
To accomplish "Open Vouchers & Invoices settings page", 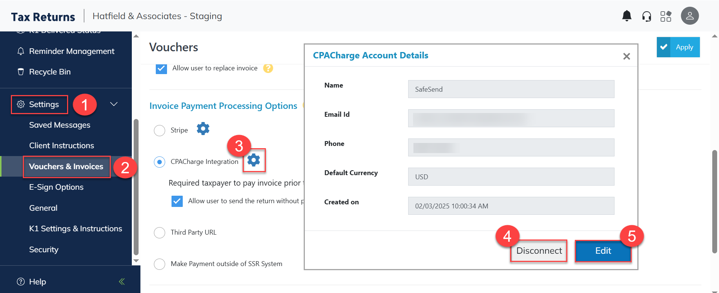I will (x=66, y=167).
